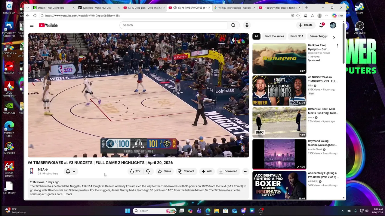Click the search magnifier button

click(x=233, y=25)
